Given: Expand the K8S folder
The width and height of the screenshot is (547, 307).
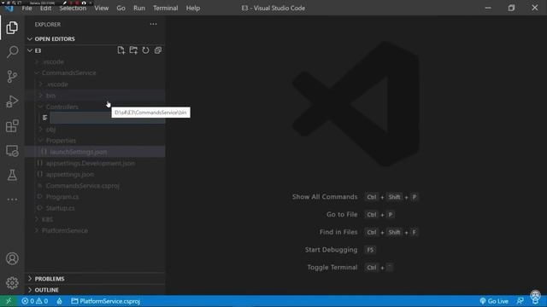Looking at the screenshot, I should click(95, 219).
